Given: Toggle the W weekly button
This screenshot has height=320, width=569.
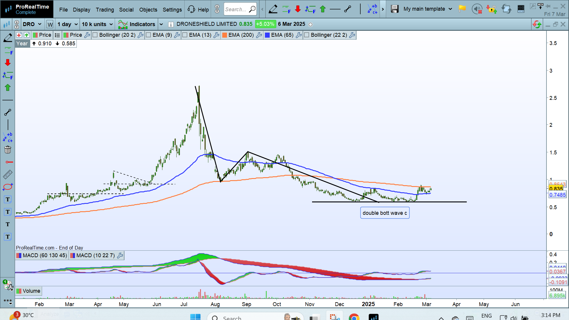Looking at the screenshot, I should click(50, 24).
